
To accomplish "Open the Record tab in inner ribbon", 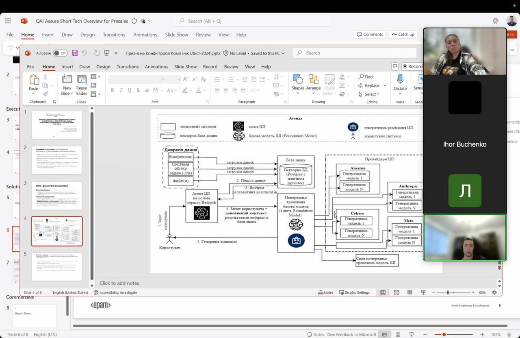I will (210, 67).
